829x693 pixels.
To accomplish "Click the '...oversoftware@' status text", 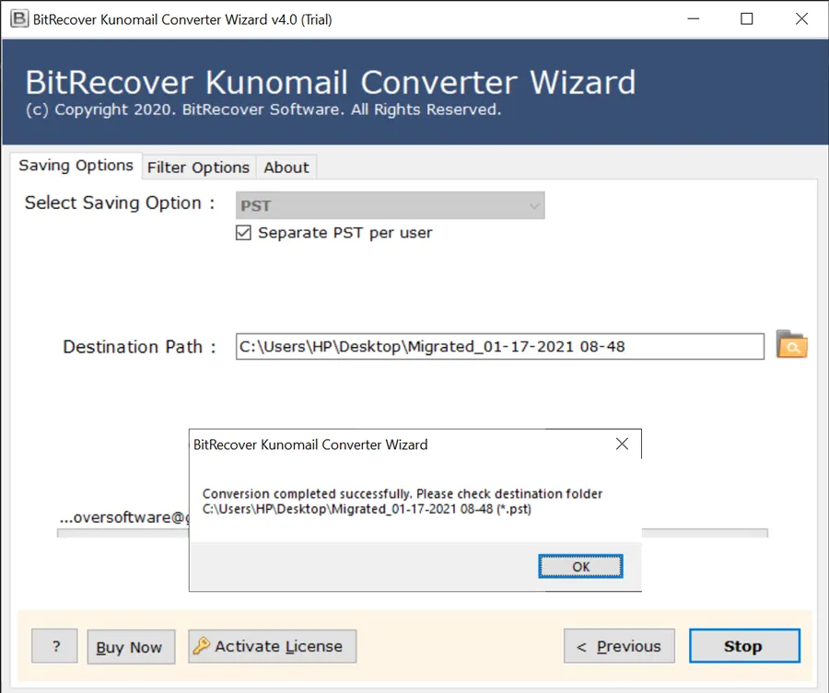I will pos(123,517).
